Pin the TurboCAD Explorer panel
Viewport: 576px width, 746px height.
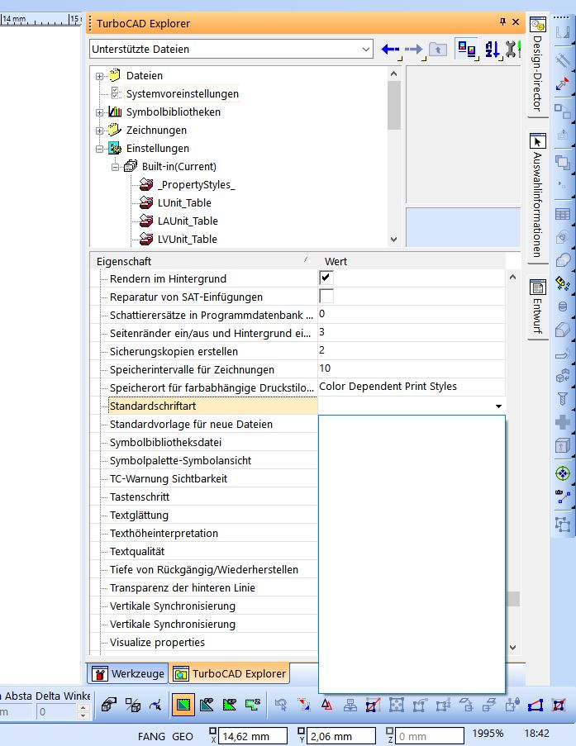coord(502,21)
